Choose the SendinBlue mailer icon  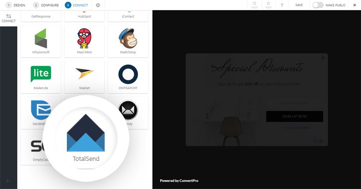pos(41,110)
